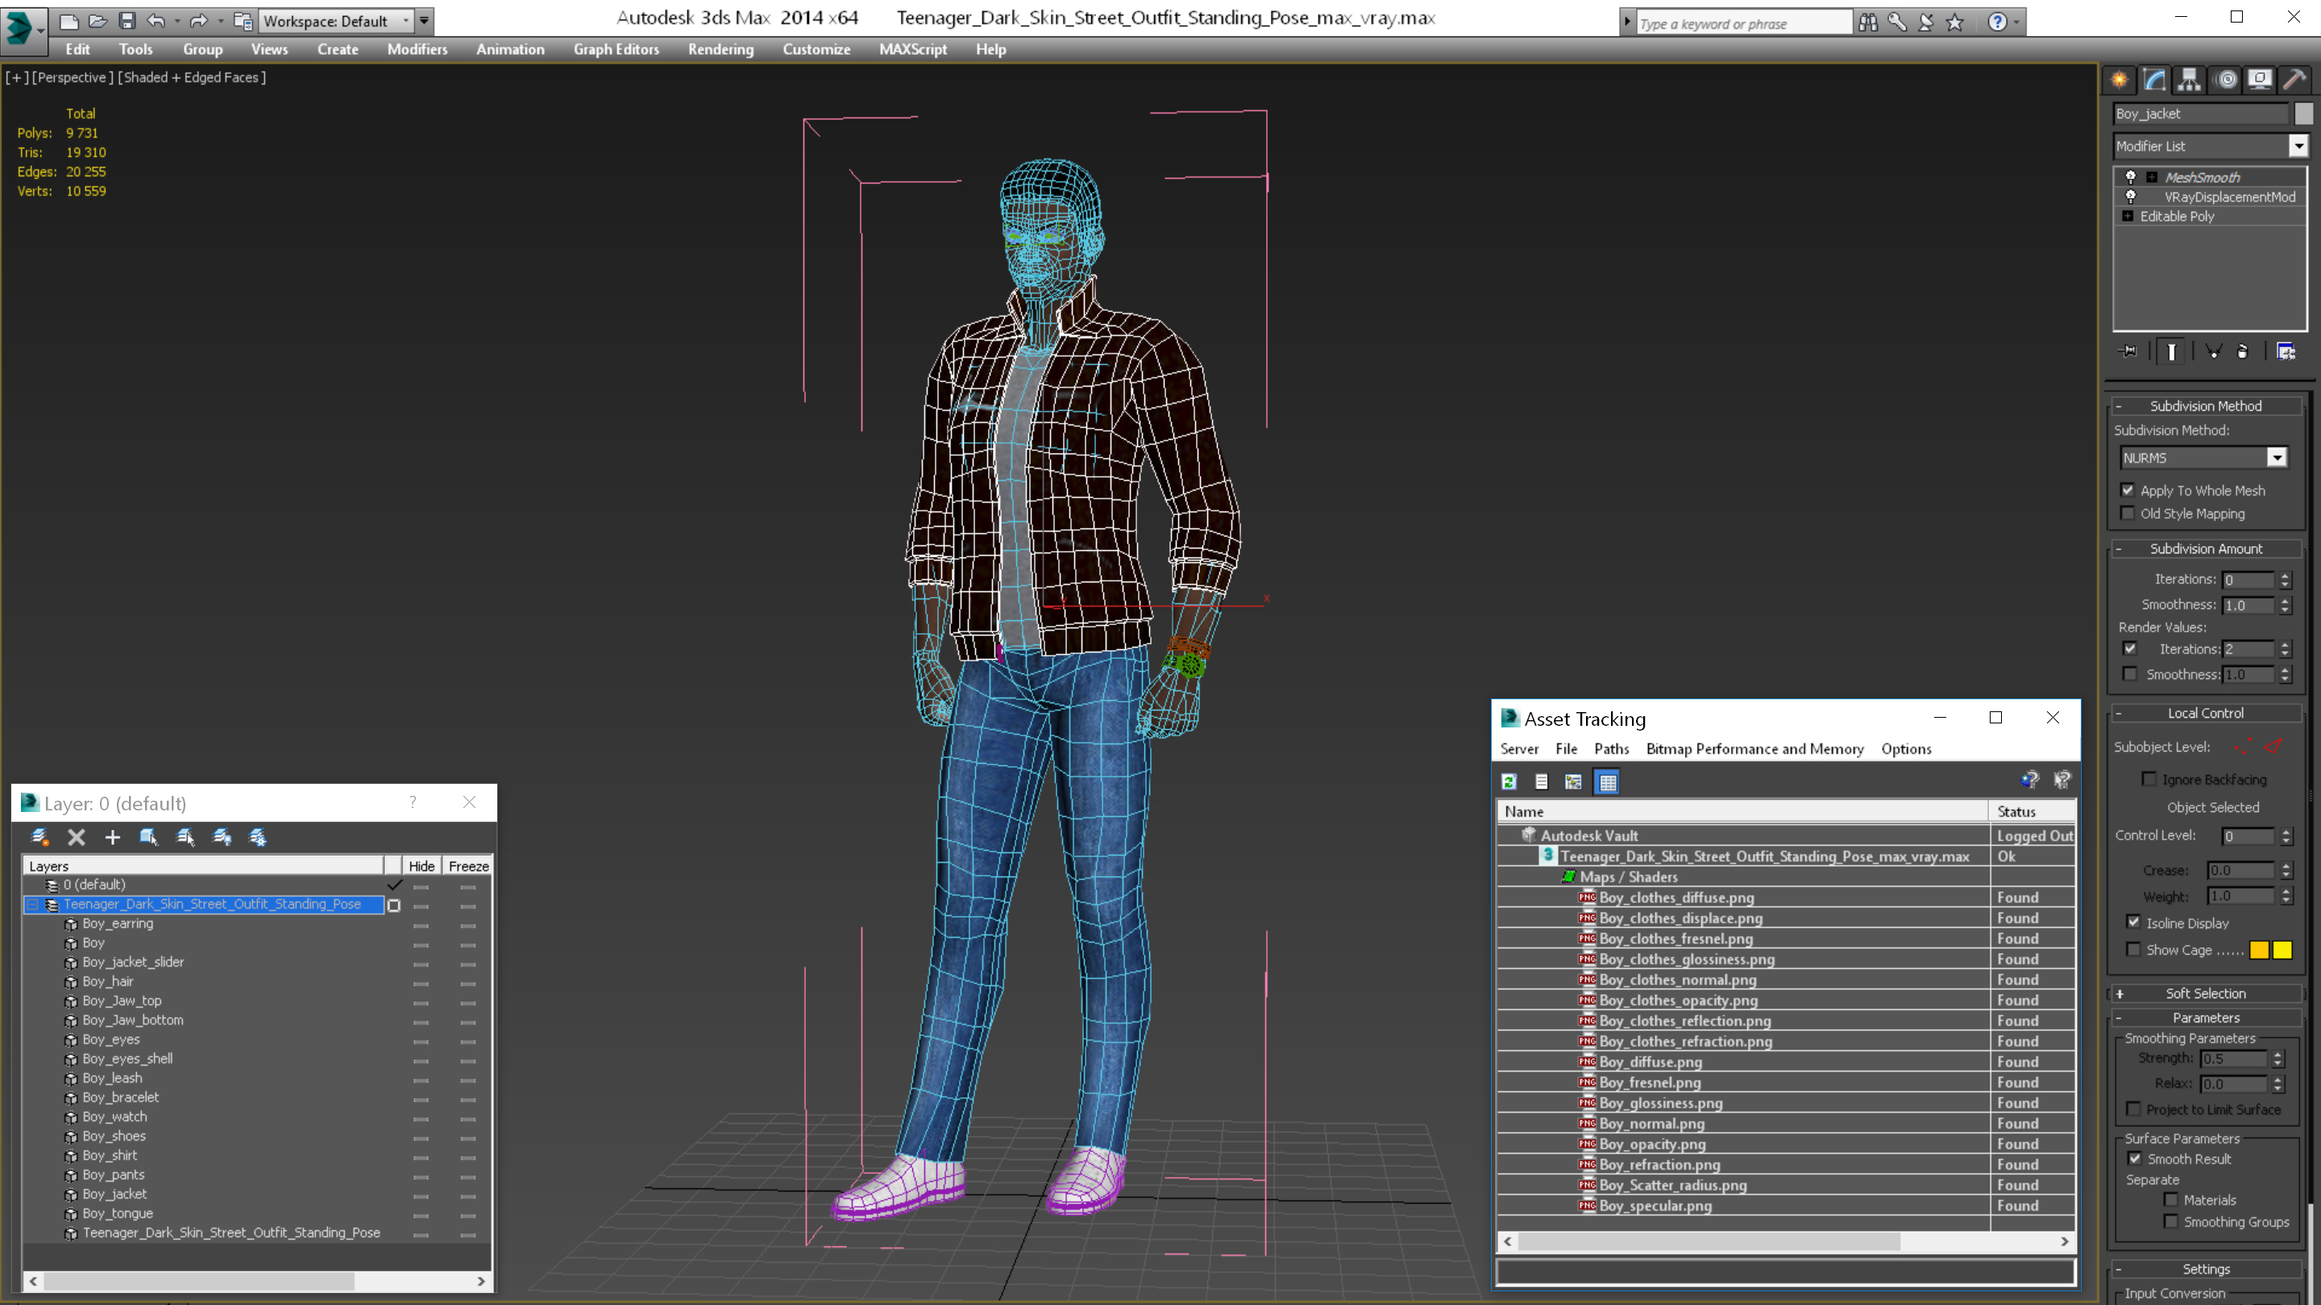Click Create New Layer plus icon
Image resolution: width=2321 pixels, height=1305 pixels.
[x=113, y=838]
